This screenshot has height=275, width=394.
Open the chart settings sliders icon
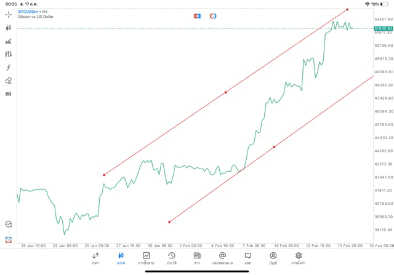click(x=9, y=54)
